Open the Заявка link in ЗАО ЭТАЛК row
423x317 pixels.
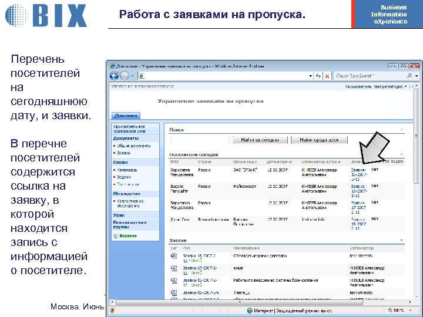pos(359,174)
